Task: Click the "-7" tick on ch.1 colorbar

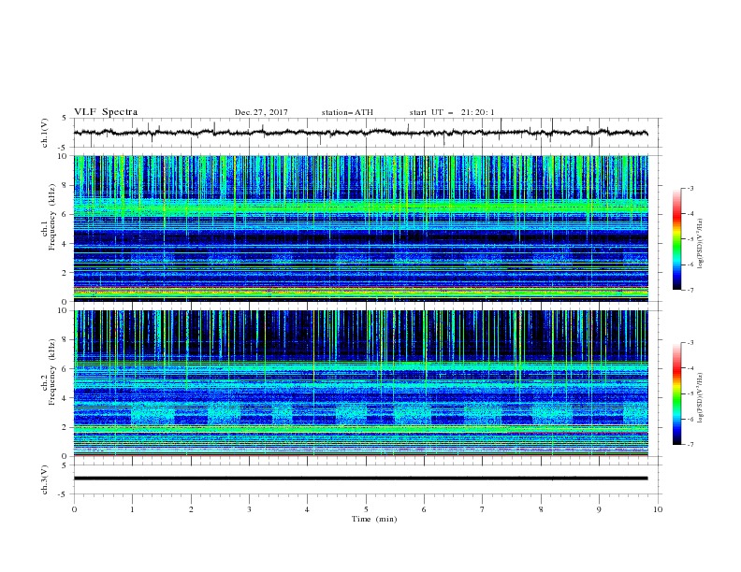Action: [x=690, y=290]
